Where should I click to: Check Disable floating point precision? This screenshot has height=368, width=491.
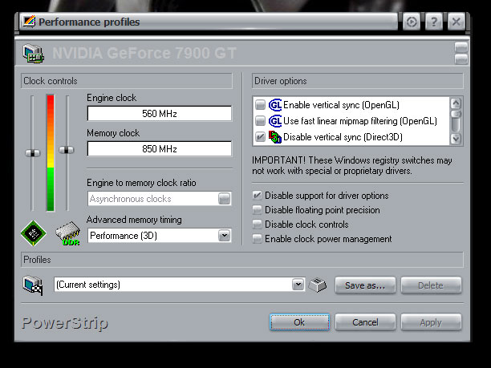tap(257, 210)
